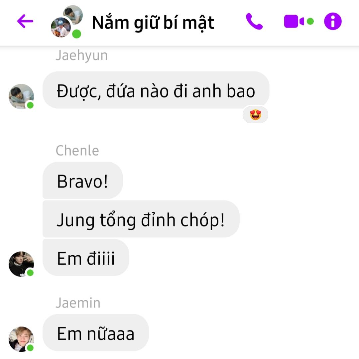
Task: Tap the online status dot on group avatar
Action: 76,34
